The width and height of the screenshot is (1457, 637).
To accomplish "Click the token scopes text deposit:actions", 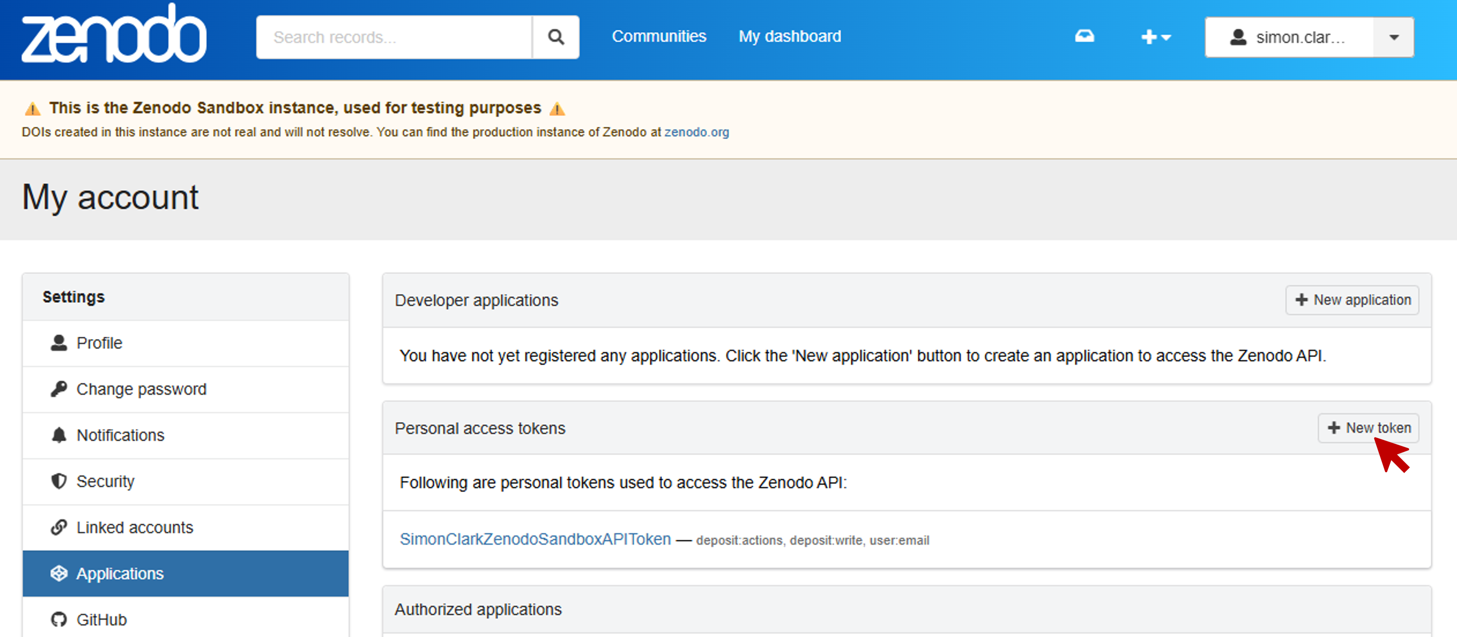I will coord(739,540).
